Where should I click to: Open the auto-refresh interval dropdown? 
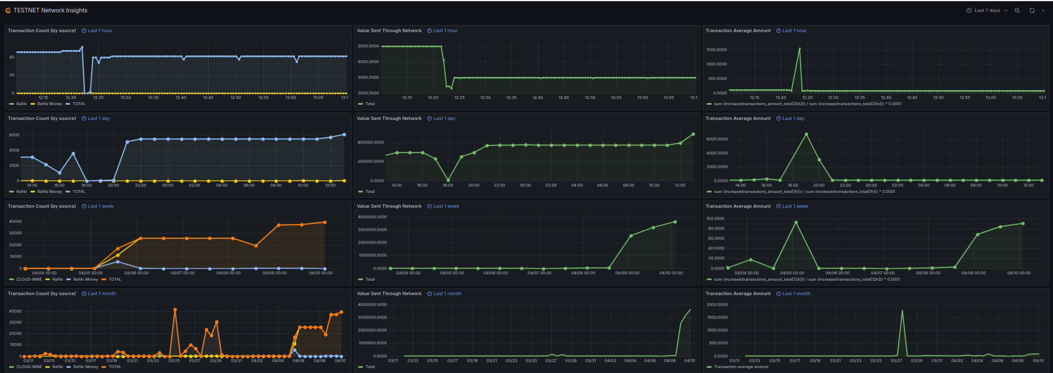tap(1043, 10)
